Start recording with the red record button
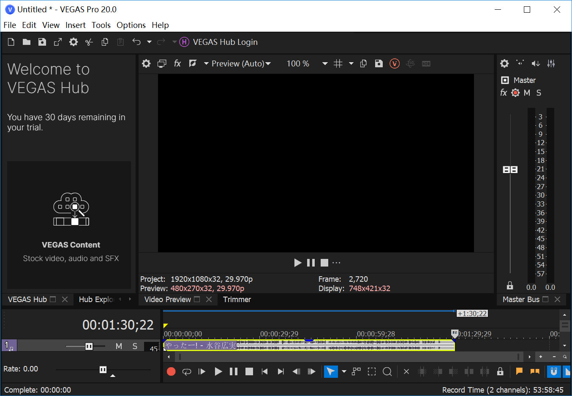Screen dimensions: 572x396 [x=171, y=371]
